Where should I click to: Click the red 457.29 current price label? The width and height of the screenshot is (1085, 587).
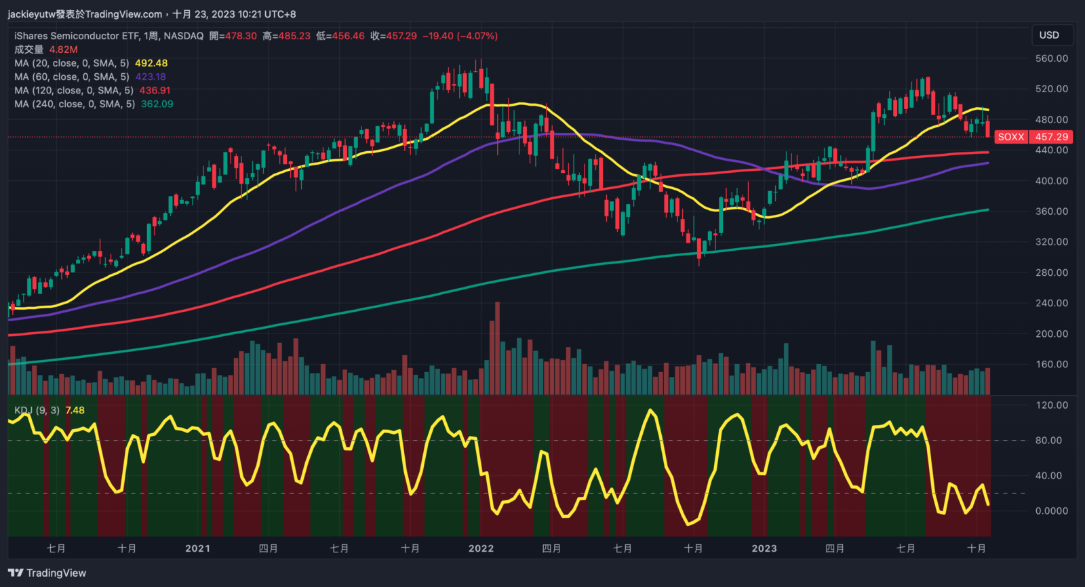(x=1051, y=137)
